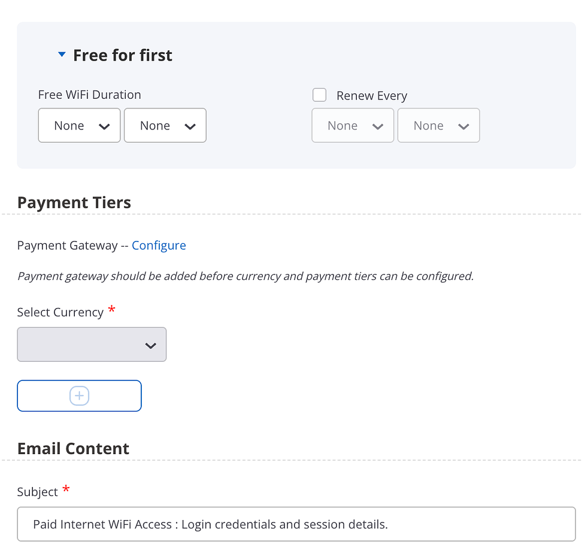Click the Payment Tiers section heading
The height and width of the screenshot is (559, 582).
pyautogui.click(x=74, y=203)
